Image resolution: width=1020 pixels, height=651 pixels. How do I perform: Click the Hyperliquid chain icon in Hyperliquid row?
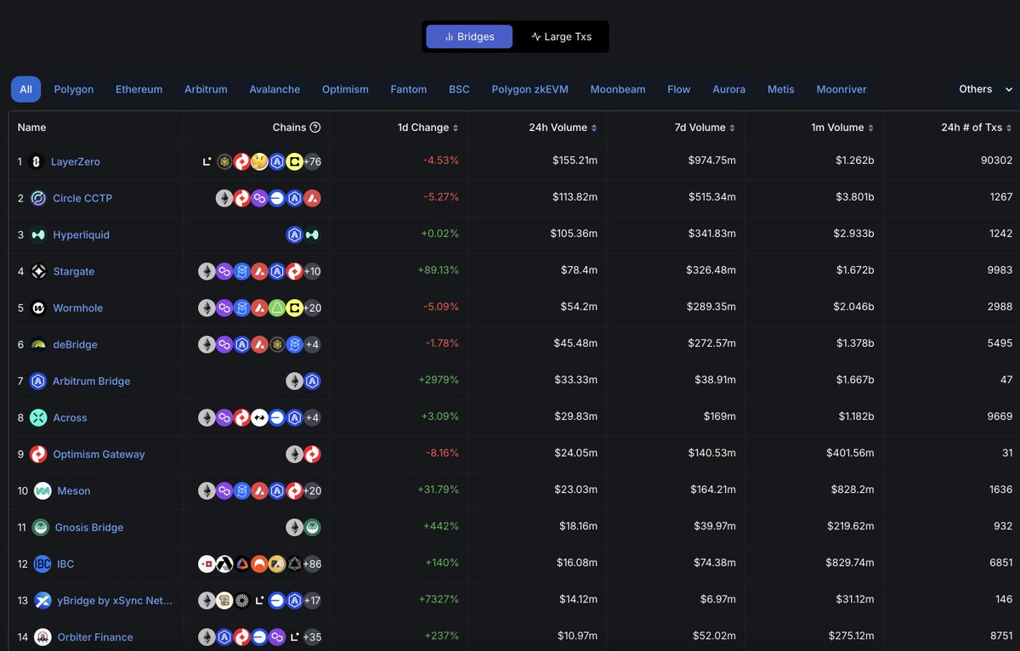(x=312, y=235)
